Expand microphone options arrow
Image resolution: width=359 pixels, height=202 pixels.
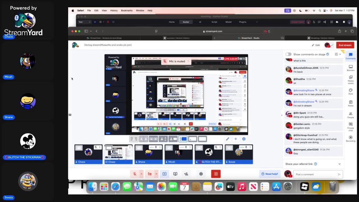141,174
